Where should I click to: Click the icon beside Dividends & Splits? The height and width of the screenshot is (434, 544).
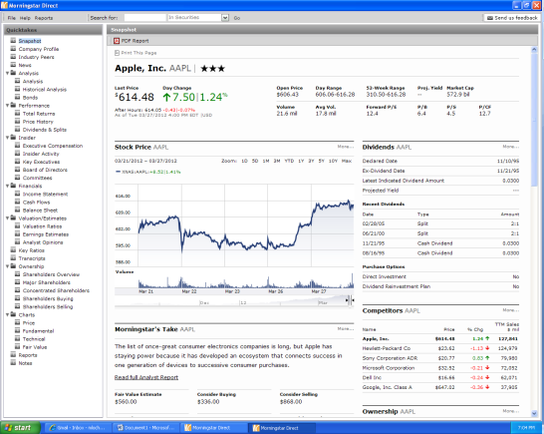[17, 130]
